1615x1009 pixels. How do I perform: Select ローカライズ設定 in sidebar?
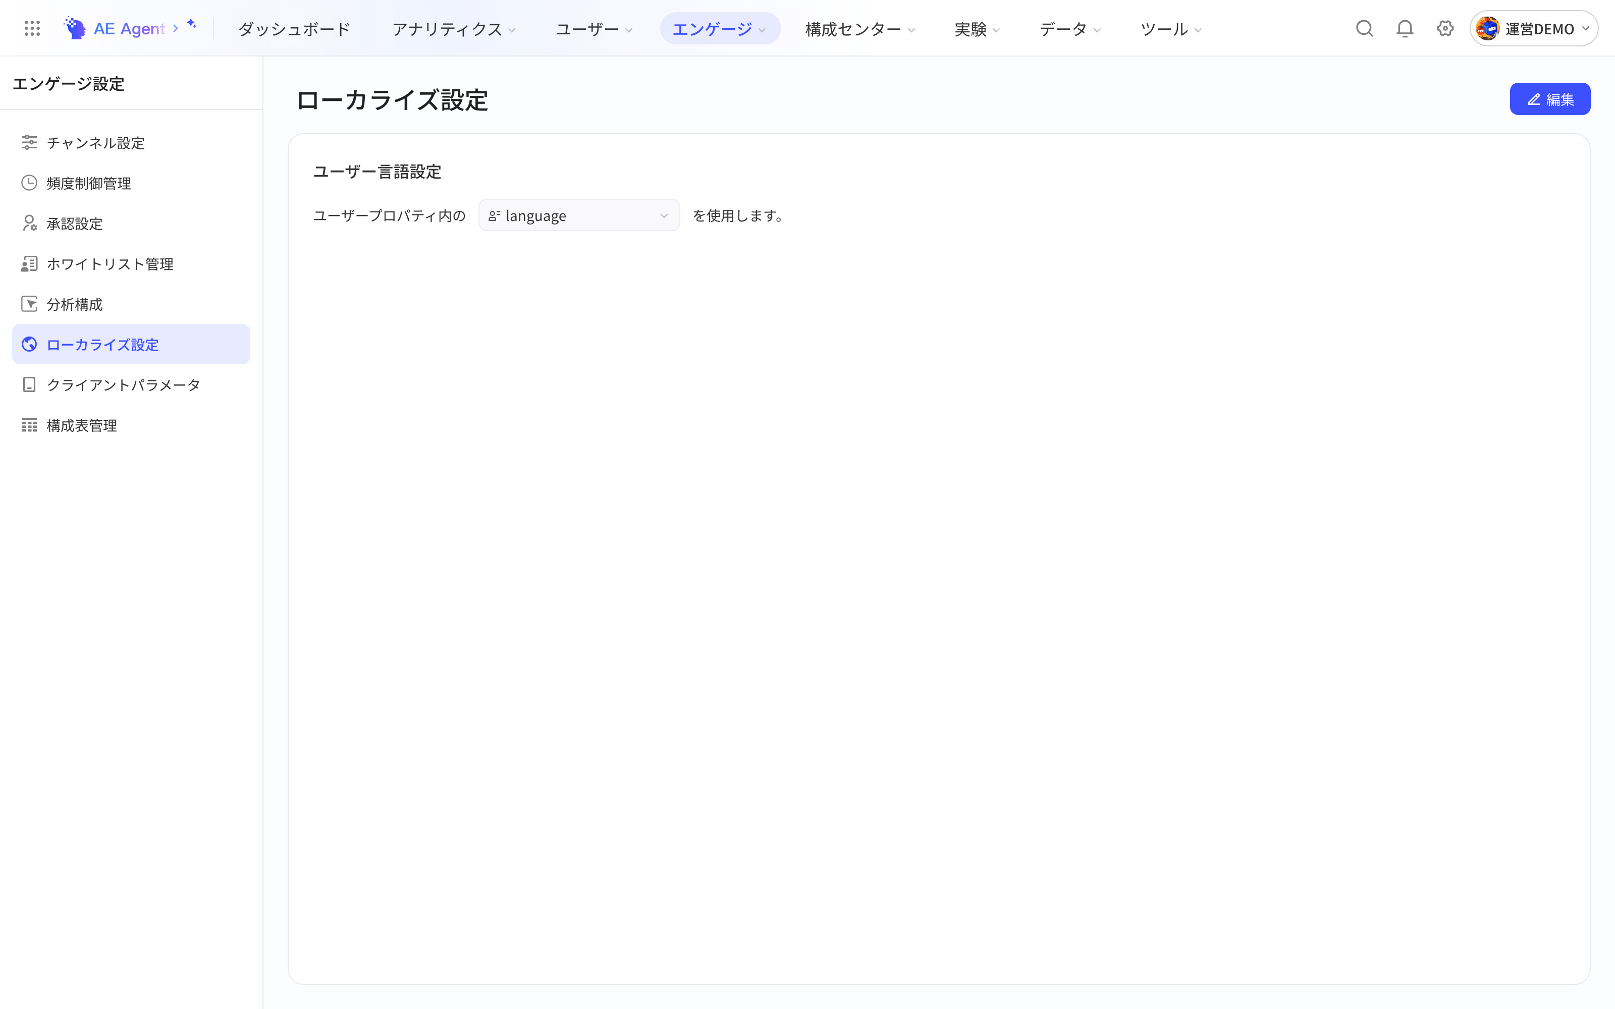131,345
